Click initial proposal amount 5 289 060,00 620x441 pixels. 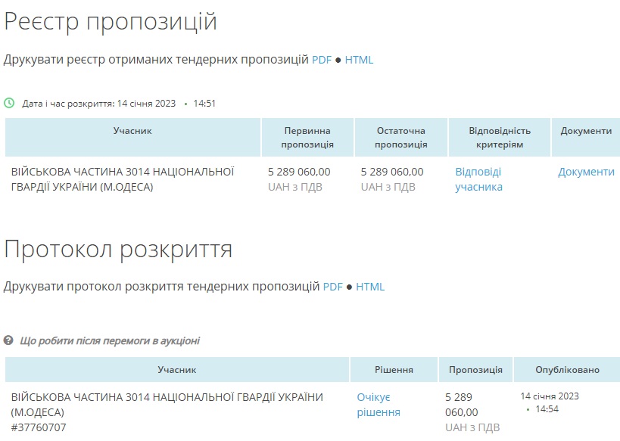(299, 172)
